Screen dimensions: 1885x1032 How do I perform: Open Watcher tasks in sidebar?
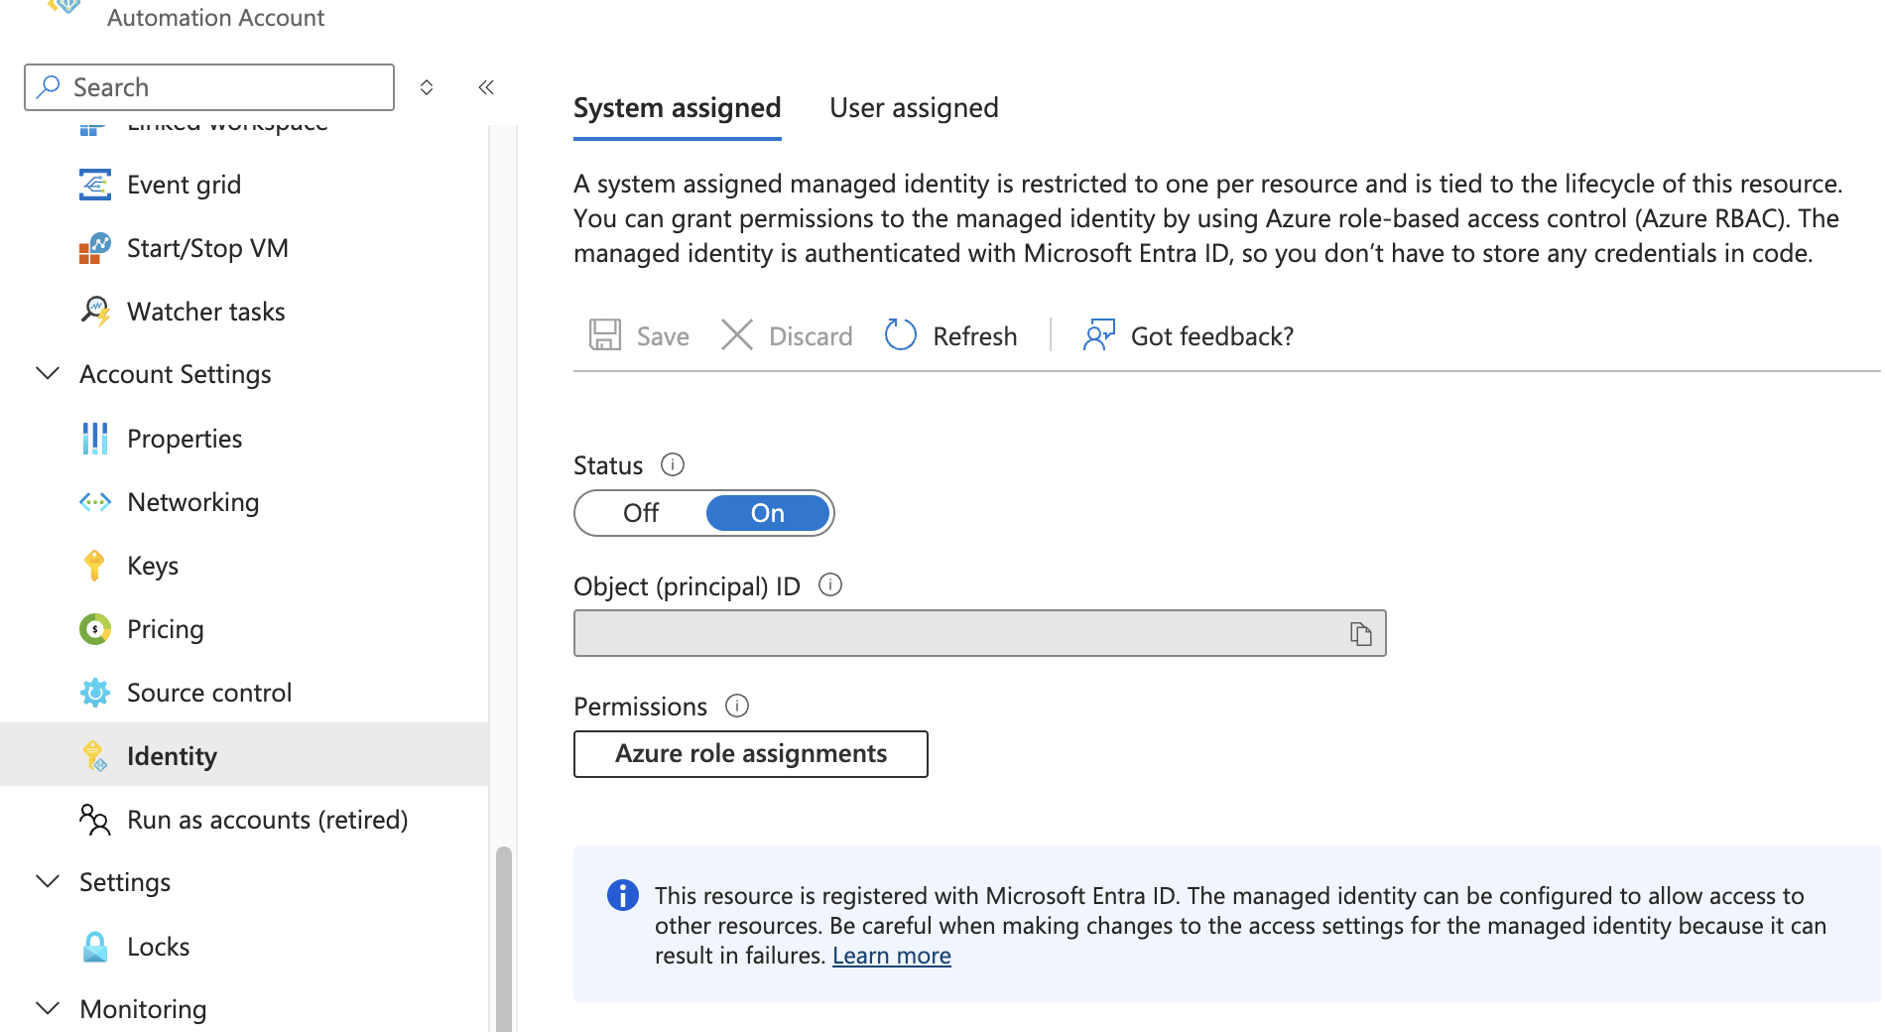pyautogui.click(x=205, y=312)
